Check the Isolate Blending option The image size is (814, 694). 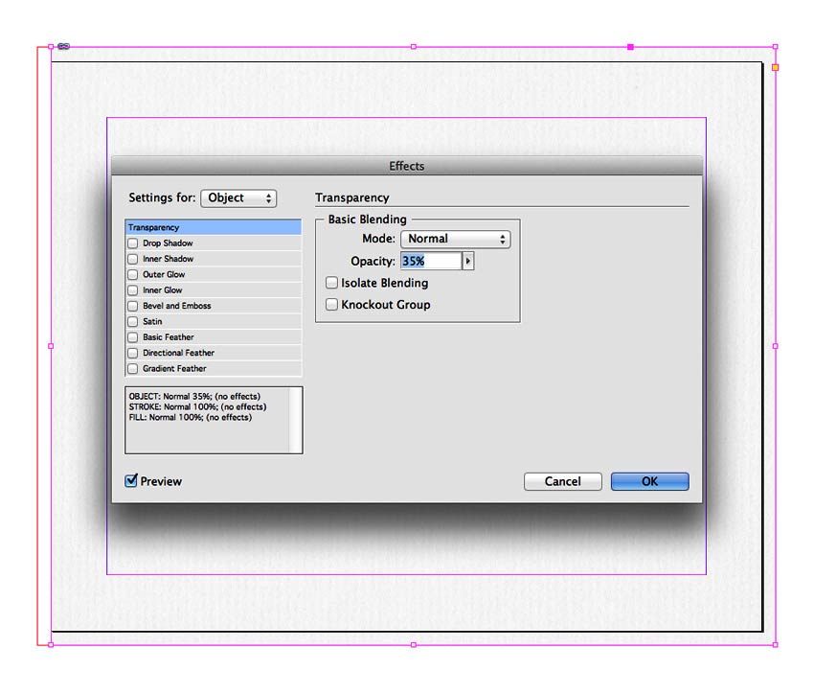[331, 283]
